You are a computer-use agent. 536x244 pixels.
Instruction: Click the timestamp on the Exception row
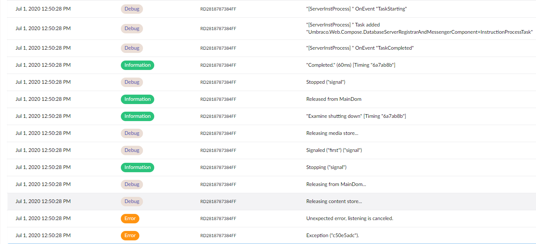point(43,235)
